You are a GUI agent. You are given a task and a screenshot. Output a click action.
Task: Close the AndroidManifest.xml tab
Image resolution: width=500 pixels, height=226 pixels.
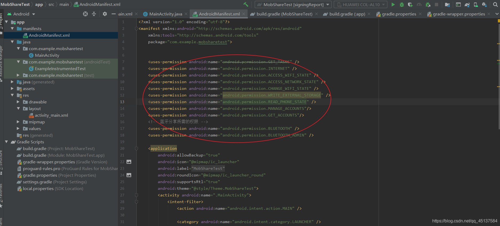[244, 14]
